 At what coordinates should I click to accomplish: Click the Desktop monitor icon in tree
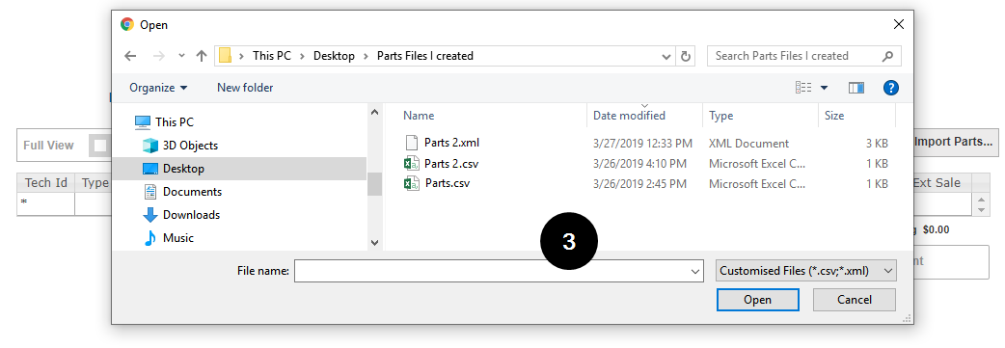[150, 169]
